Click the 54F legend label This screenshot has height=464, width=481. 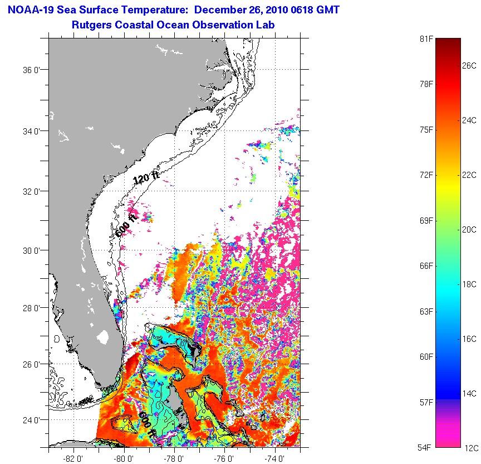pyautogui.click(x=424, y=448)
